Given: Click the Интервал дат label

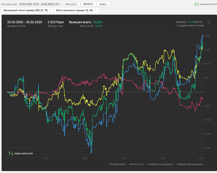Looking at the screenshot, I should (10, 4).
